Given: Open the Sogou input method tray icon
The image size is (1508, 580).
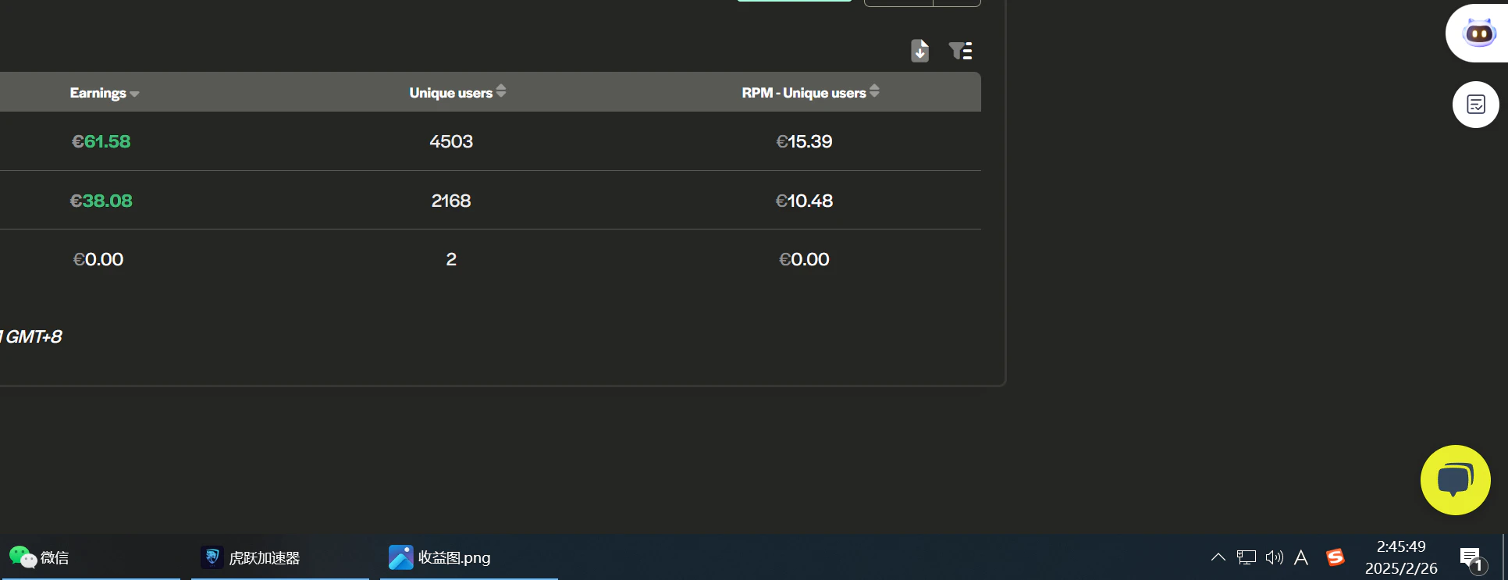Looking at the screenshot, I should click(1336, 557).
